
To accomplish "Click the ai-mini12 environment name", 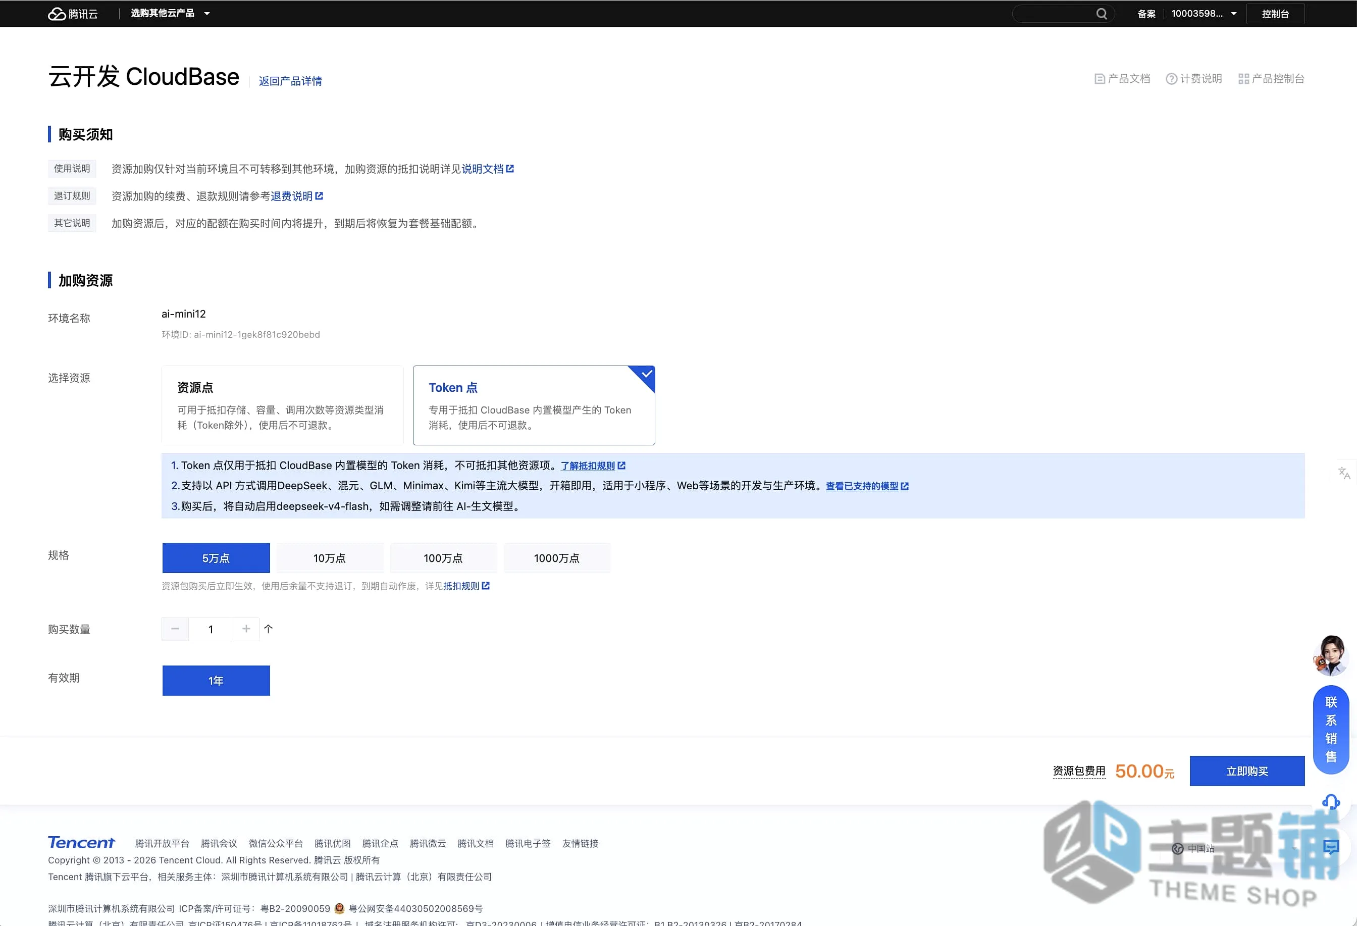I will (183, 314).
